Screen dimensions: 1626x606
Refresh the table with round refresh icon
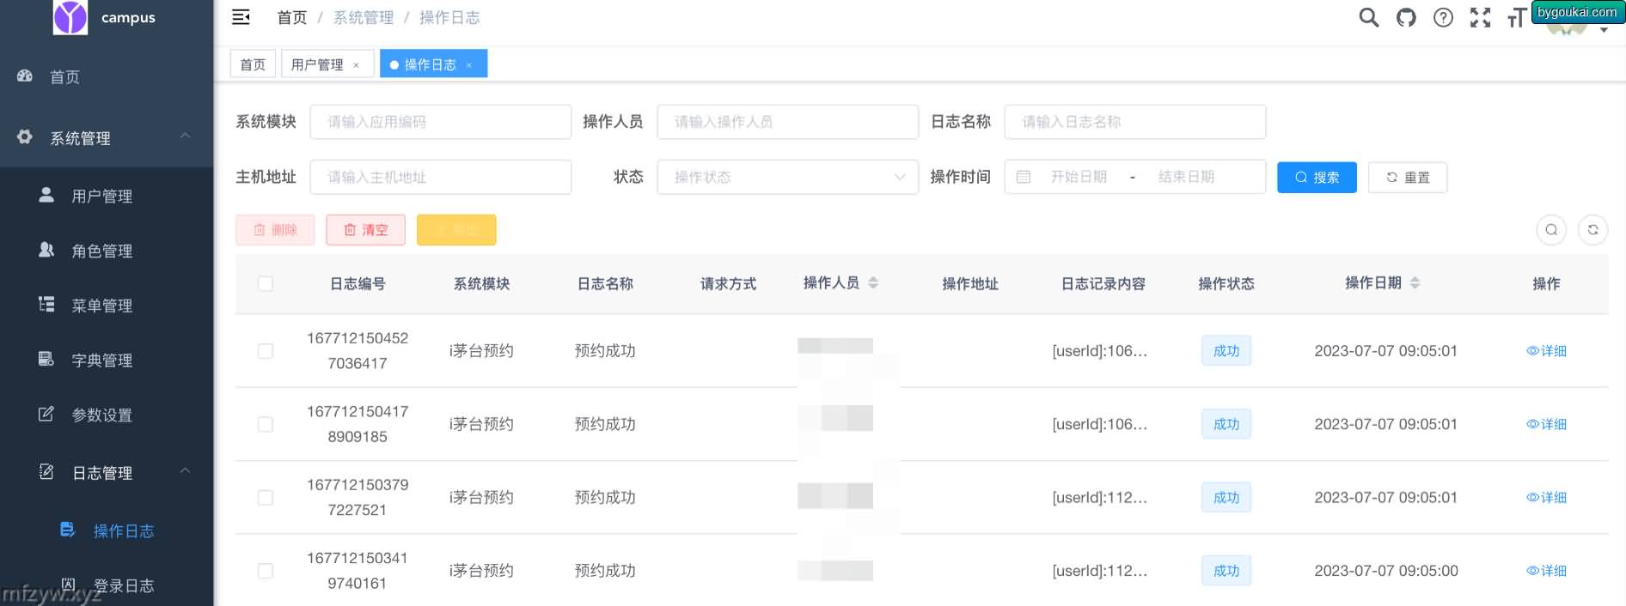pyautogui.click(x=1592, y=229)
